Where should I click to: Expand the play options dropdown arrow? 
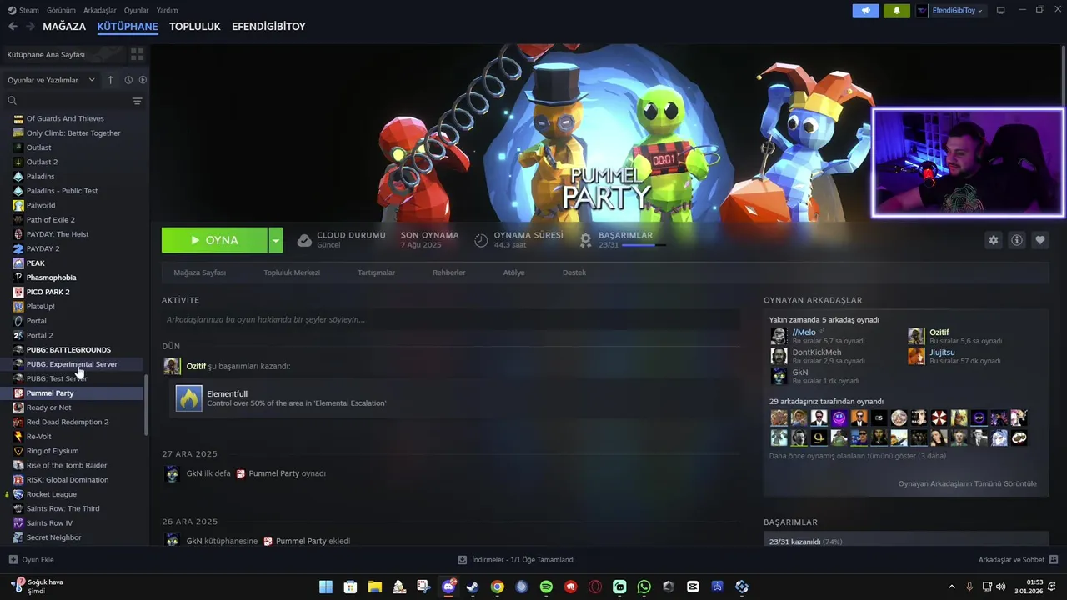tap(276, 240)
